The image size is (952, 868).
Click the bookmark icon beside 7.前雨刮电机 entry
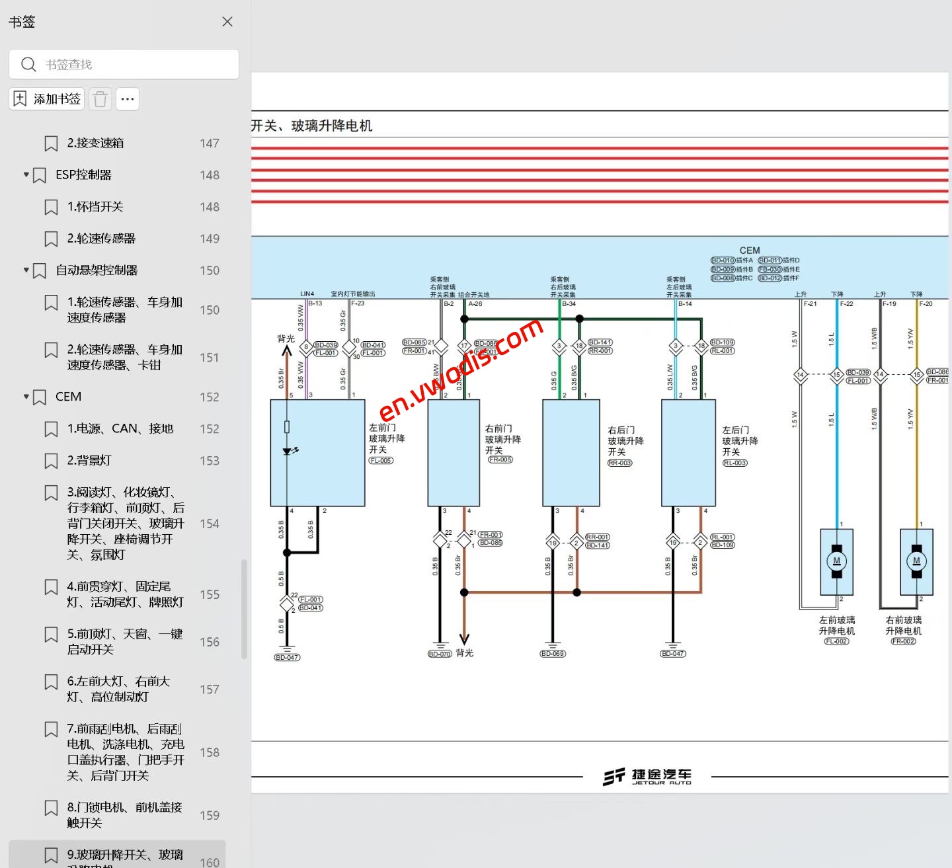(52, 728)
